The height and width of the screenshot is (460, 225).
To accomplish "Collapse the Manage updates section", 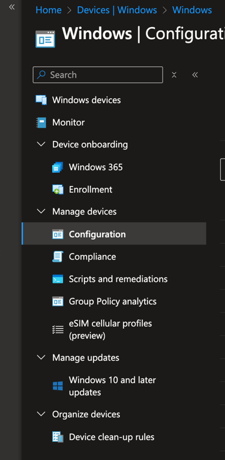I will pos(41,358).
